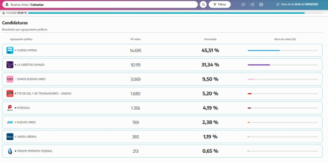Select the FTE de Izq. y de Trabajadores row

click(162, 94)
